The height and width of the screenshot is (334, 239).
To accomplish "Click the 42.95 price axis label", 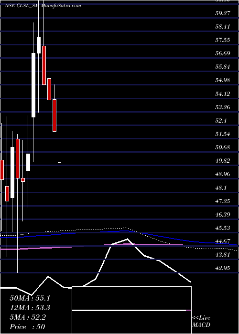I will pyautogui.click(x=223, y=268).
